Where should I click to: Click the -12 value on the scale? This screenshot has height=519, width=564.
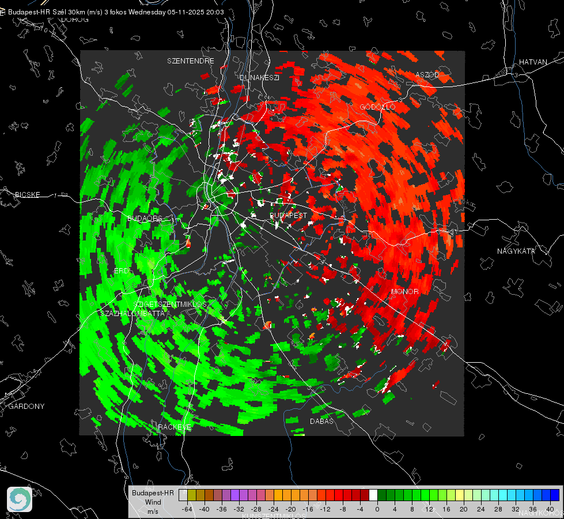click(x=325, y=509)
